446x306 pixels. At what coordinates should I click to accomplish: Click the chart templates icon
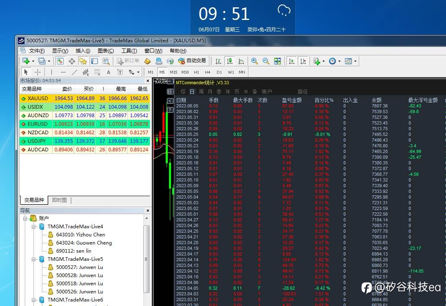pos(348,61)
